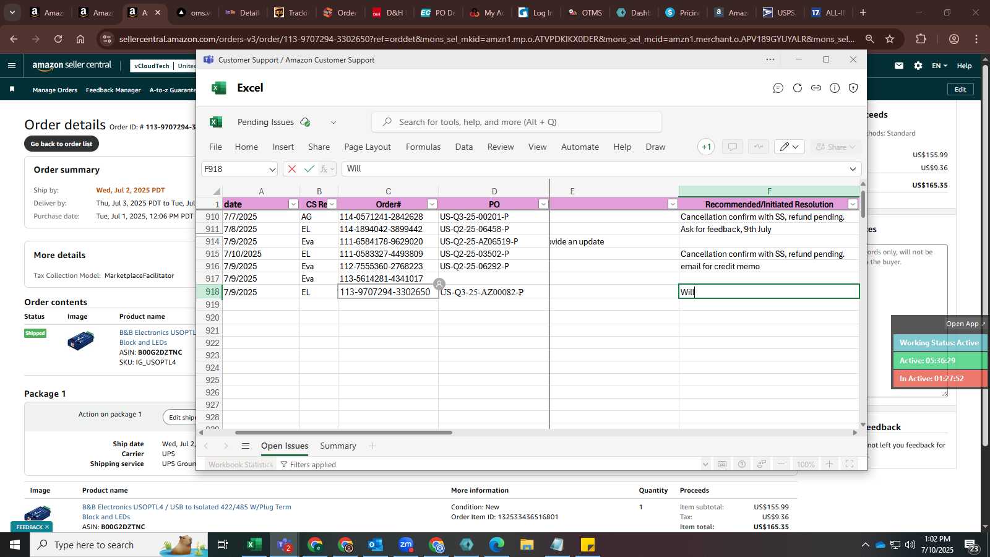Viewport: 990px width, 557px height.
Task: Open the Editing mode pencil dropdown
Action: [789, 147]
